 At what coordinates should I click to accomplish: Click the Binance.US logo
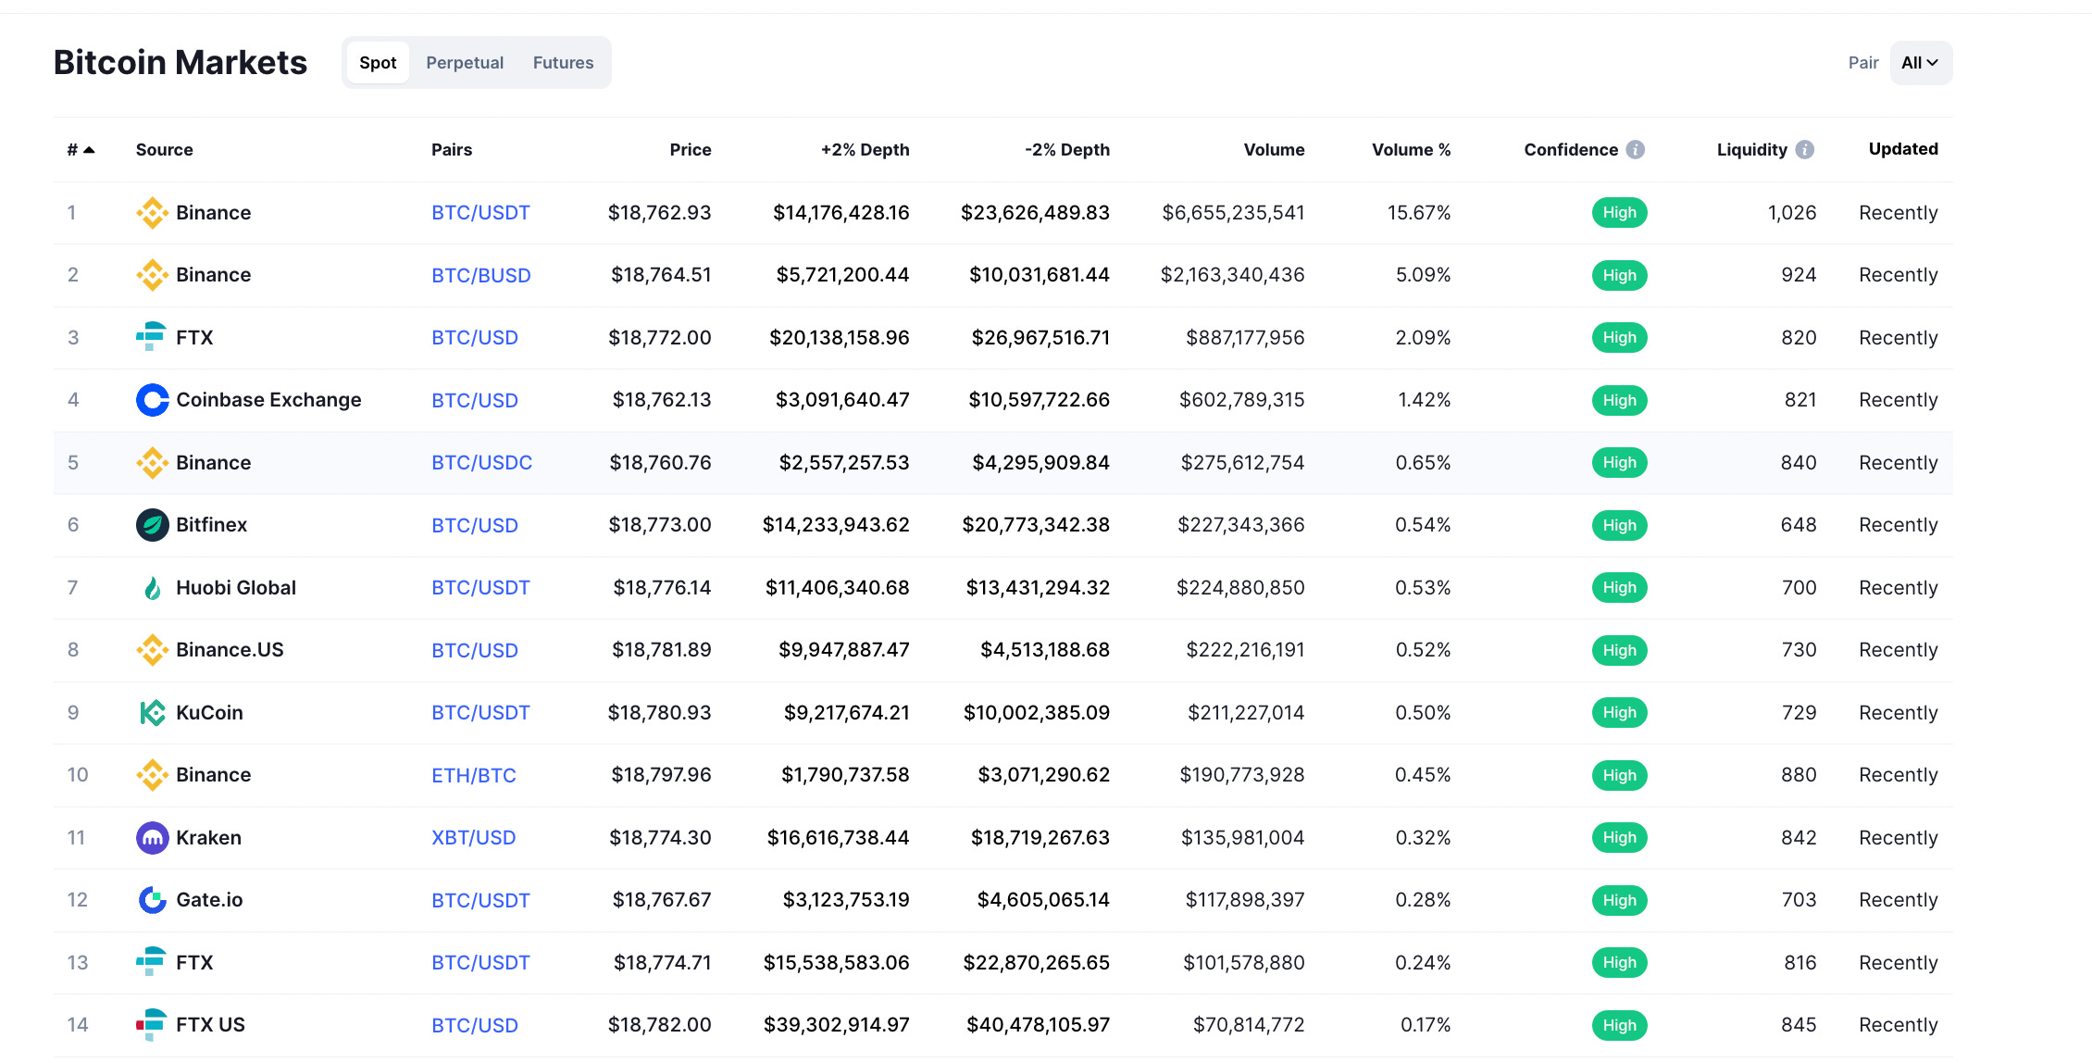152,650
